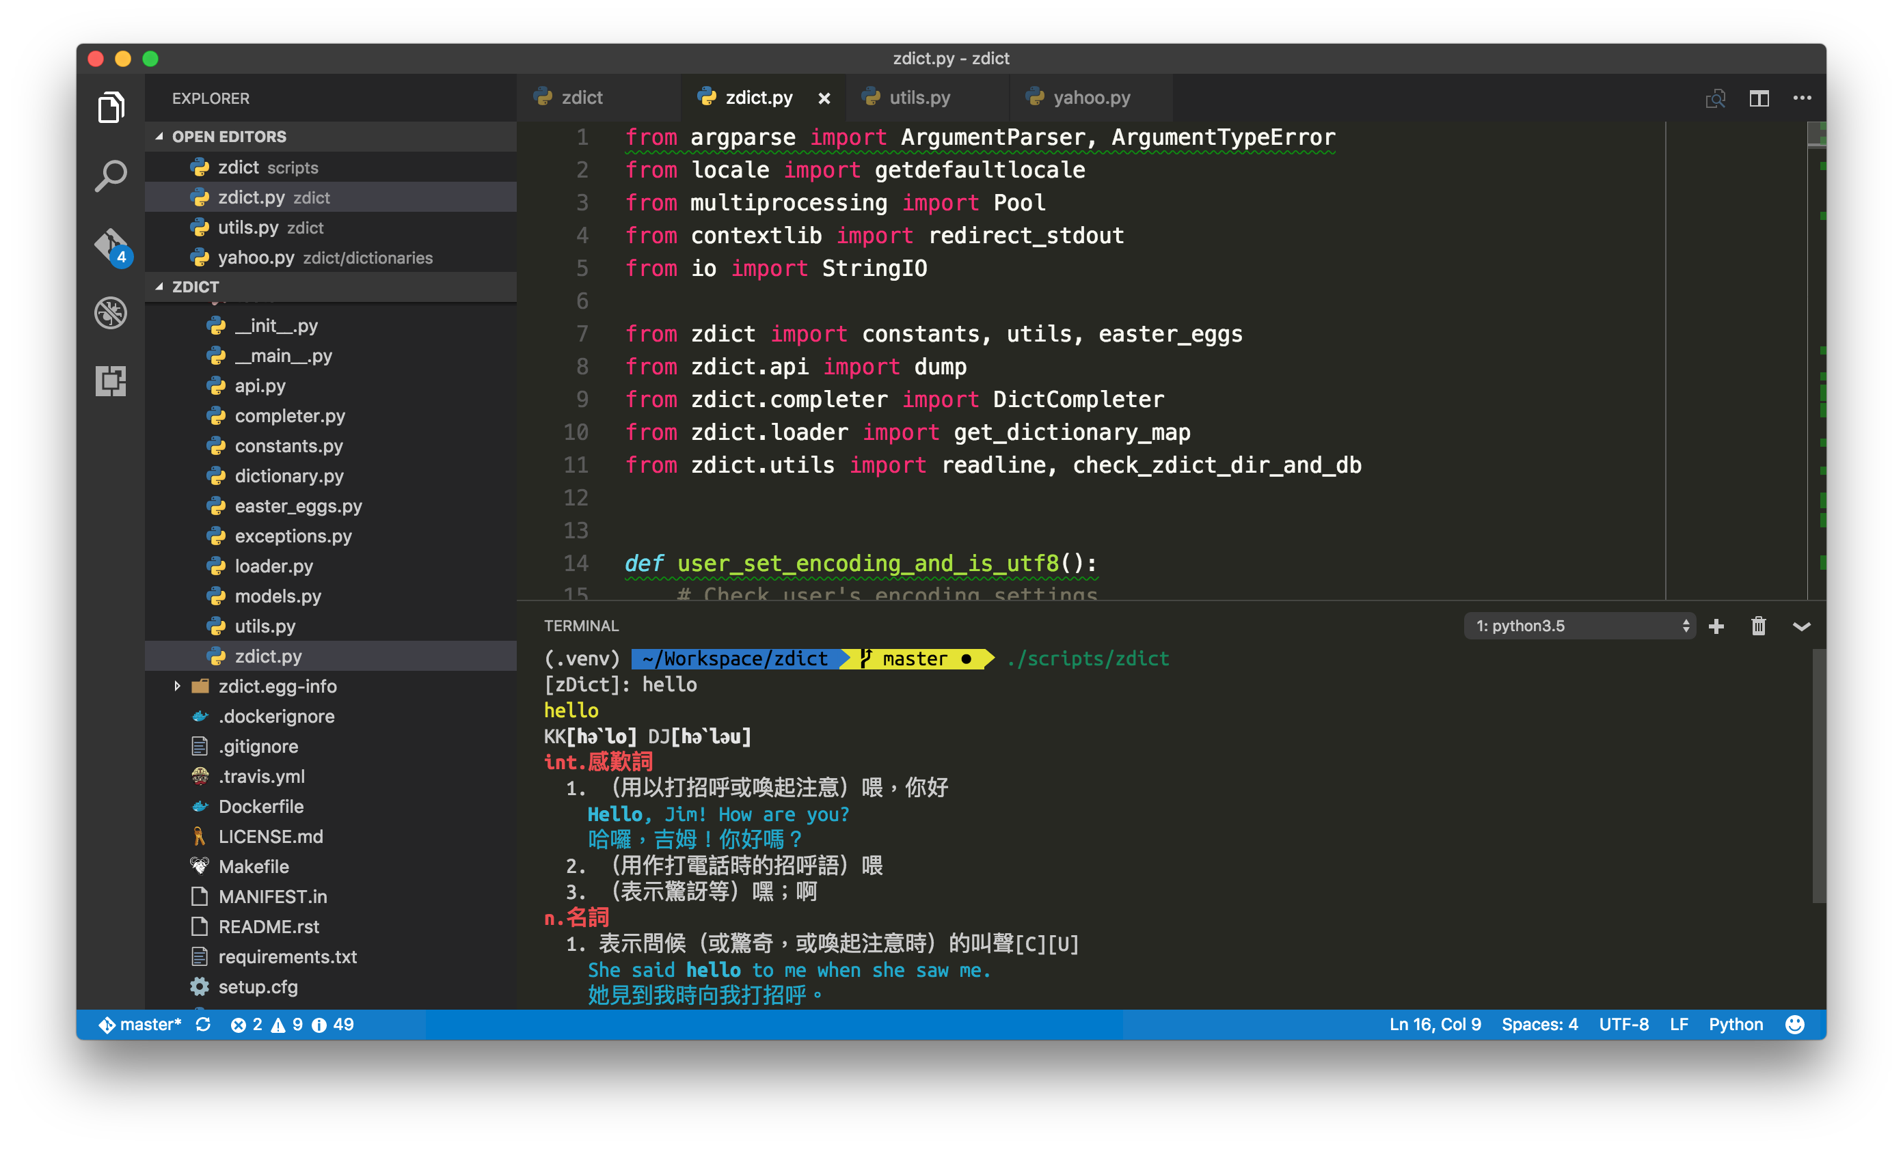Switch to the yahoo.py editor tab
The height and width of the screenshot is (1149, 1903).
coord(1092,98)
